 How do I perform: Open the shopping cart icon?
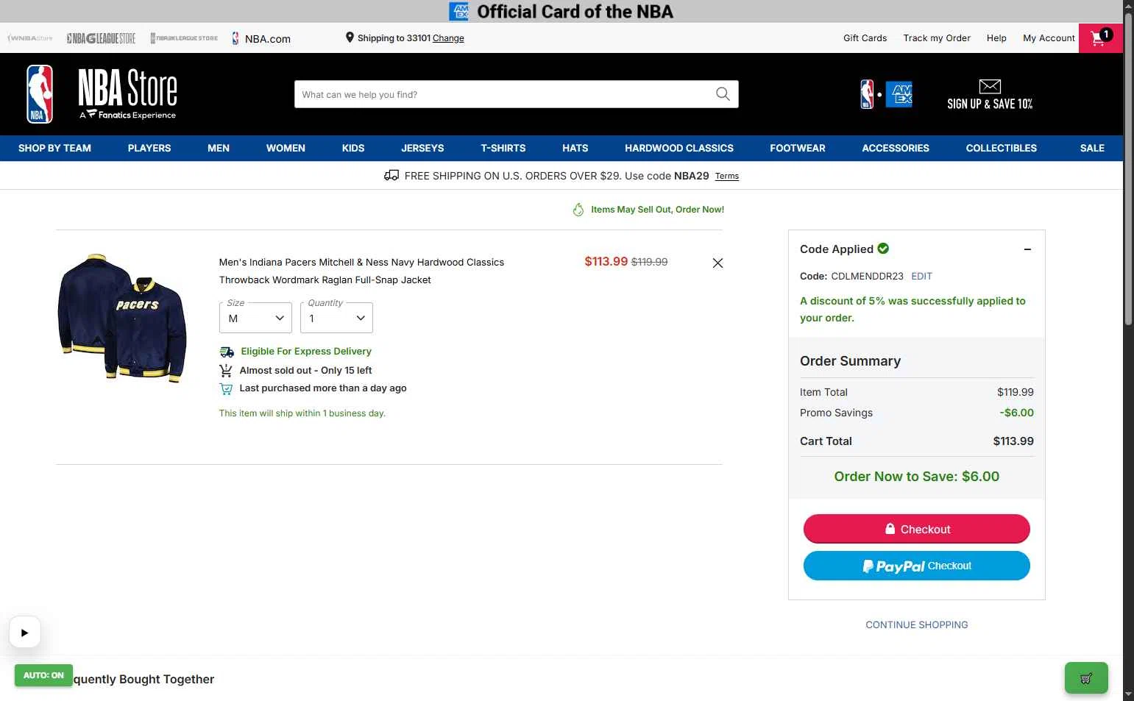pos(1100,38)
